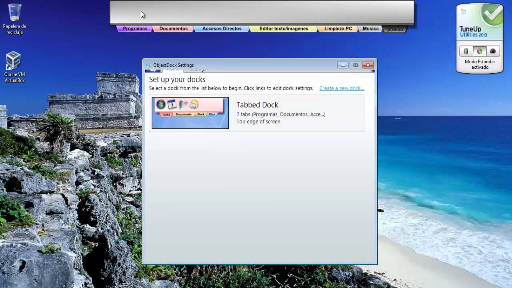Minimize the ObjectDock Settings window

(343, 65)
